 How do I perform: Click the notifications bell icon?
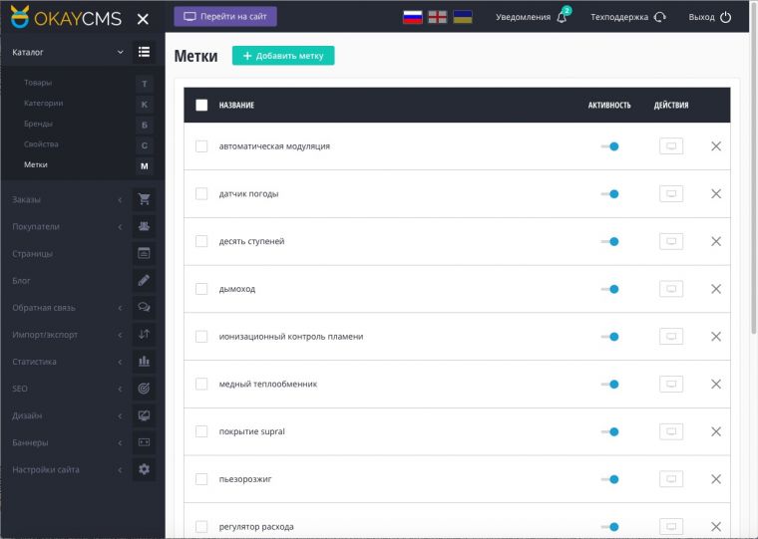tap(562, 17)
